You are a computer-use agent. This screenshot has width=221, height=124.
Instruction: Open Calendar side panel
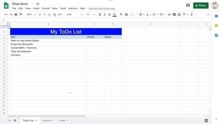tap(216, 16)
